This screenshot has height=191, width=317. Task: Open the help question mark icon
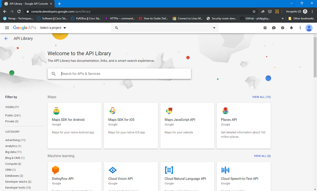click(283, 28)
